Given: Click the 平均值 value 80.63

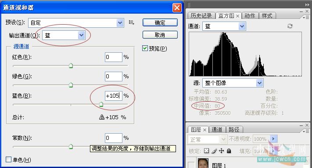Looking at the screenshot, I should coord(221,92).
